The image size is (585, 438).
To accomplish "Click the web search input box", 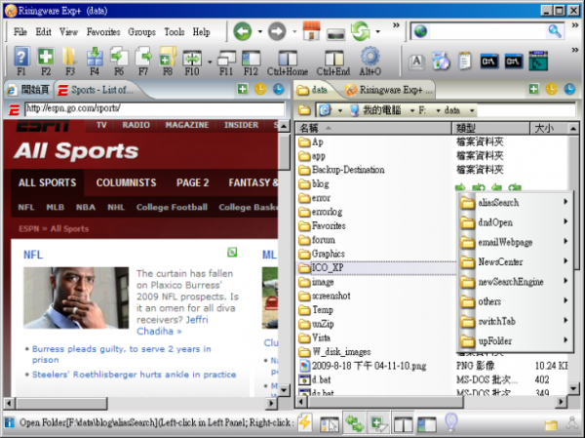I will [488, 31].
